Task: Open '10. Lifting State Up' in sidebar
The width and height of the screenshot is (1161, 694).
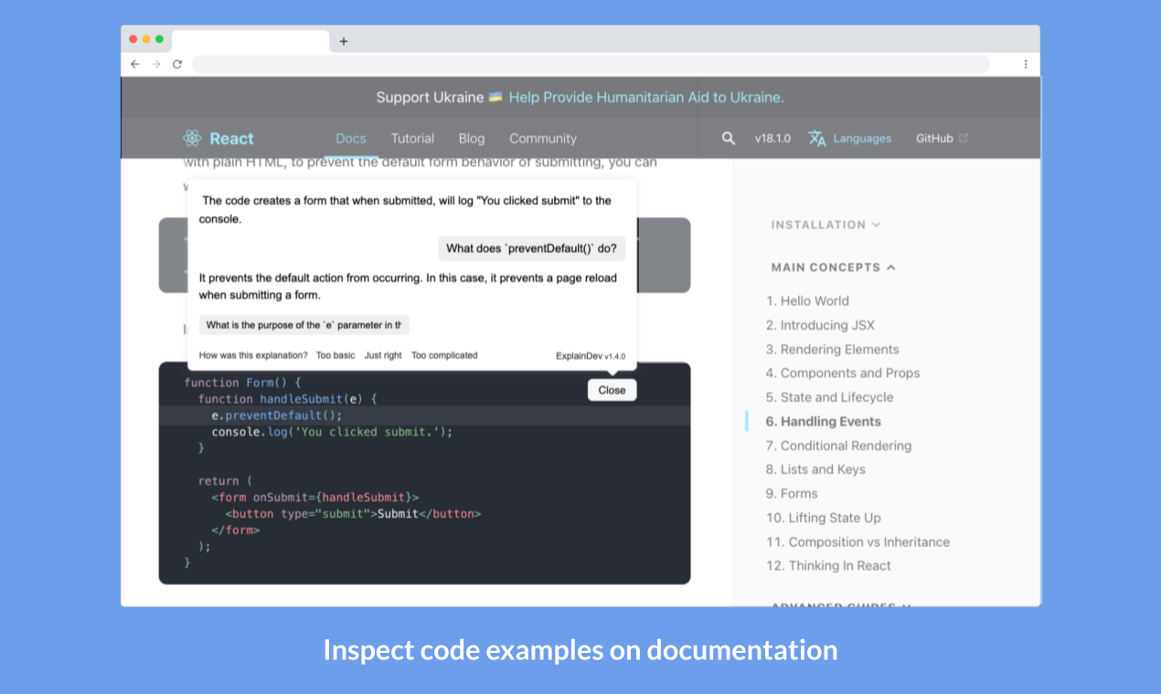Action: coord(824,518)
